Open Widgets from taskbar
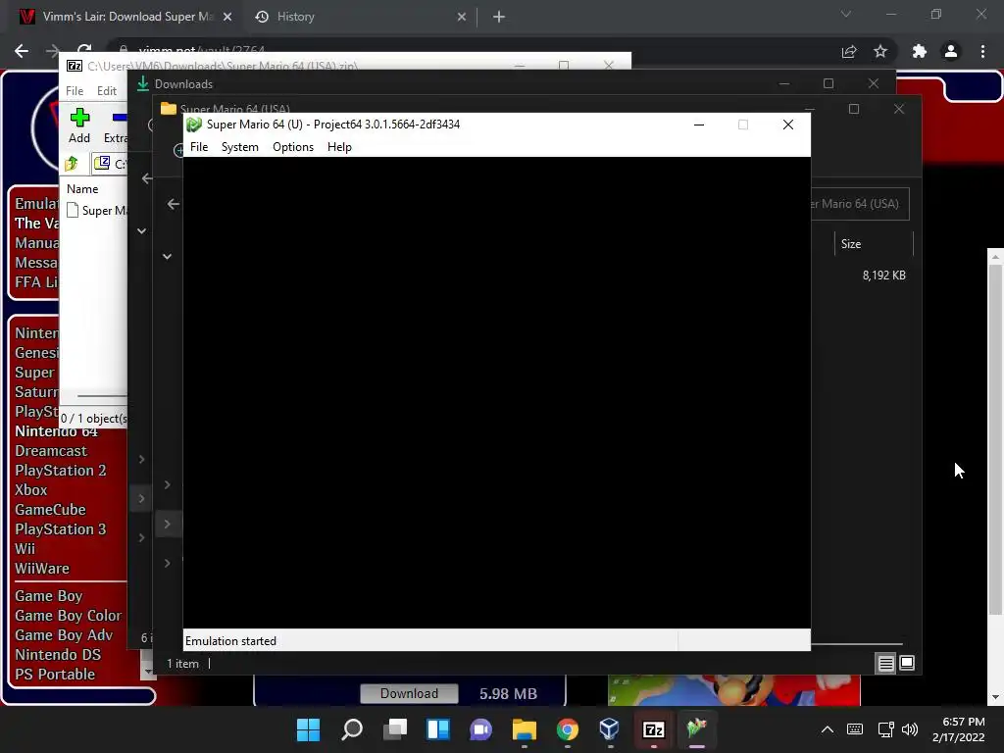Screen dimensions: 1004x753 tap(438, 729)
